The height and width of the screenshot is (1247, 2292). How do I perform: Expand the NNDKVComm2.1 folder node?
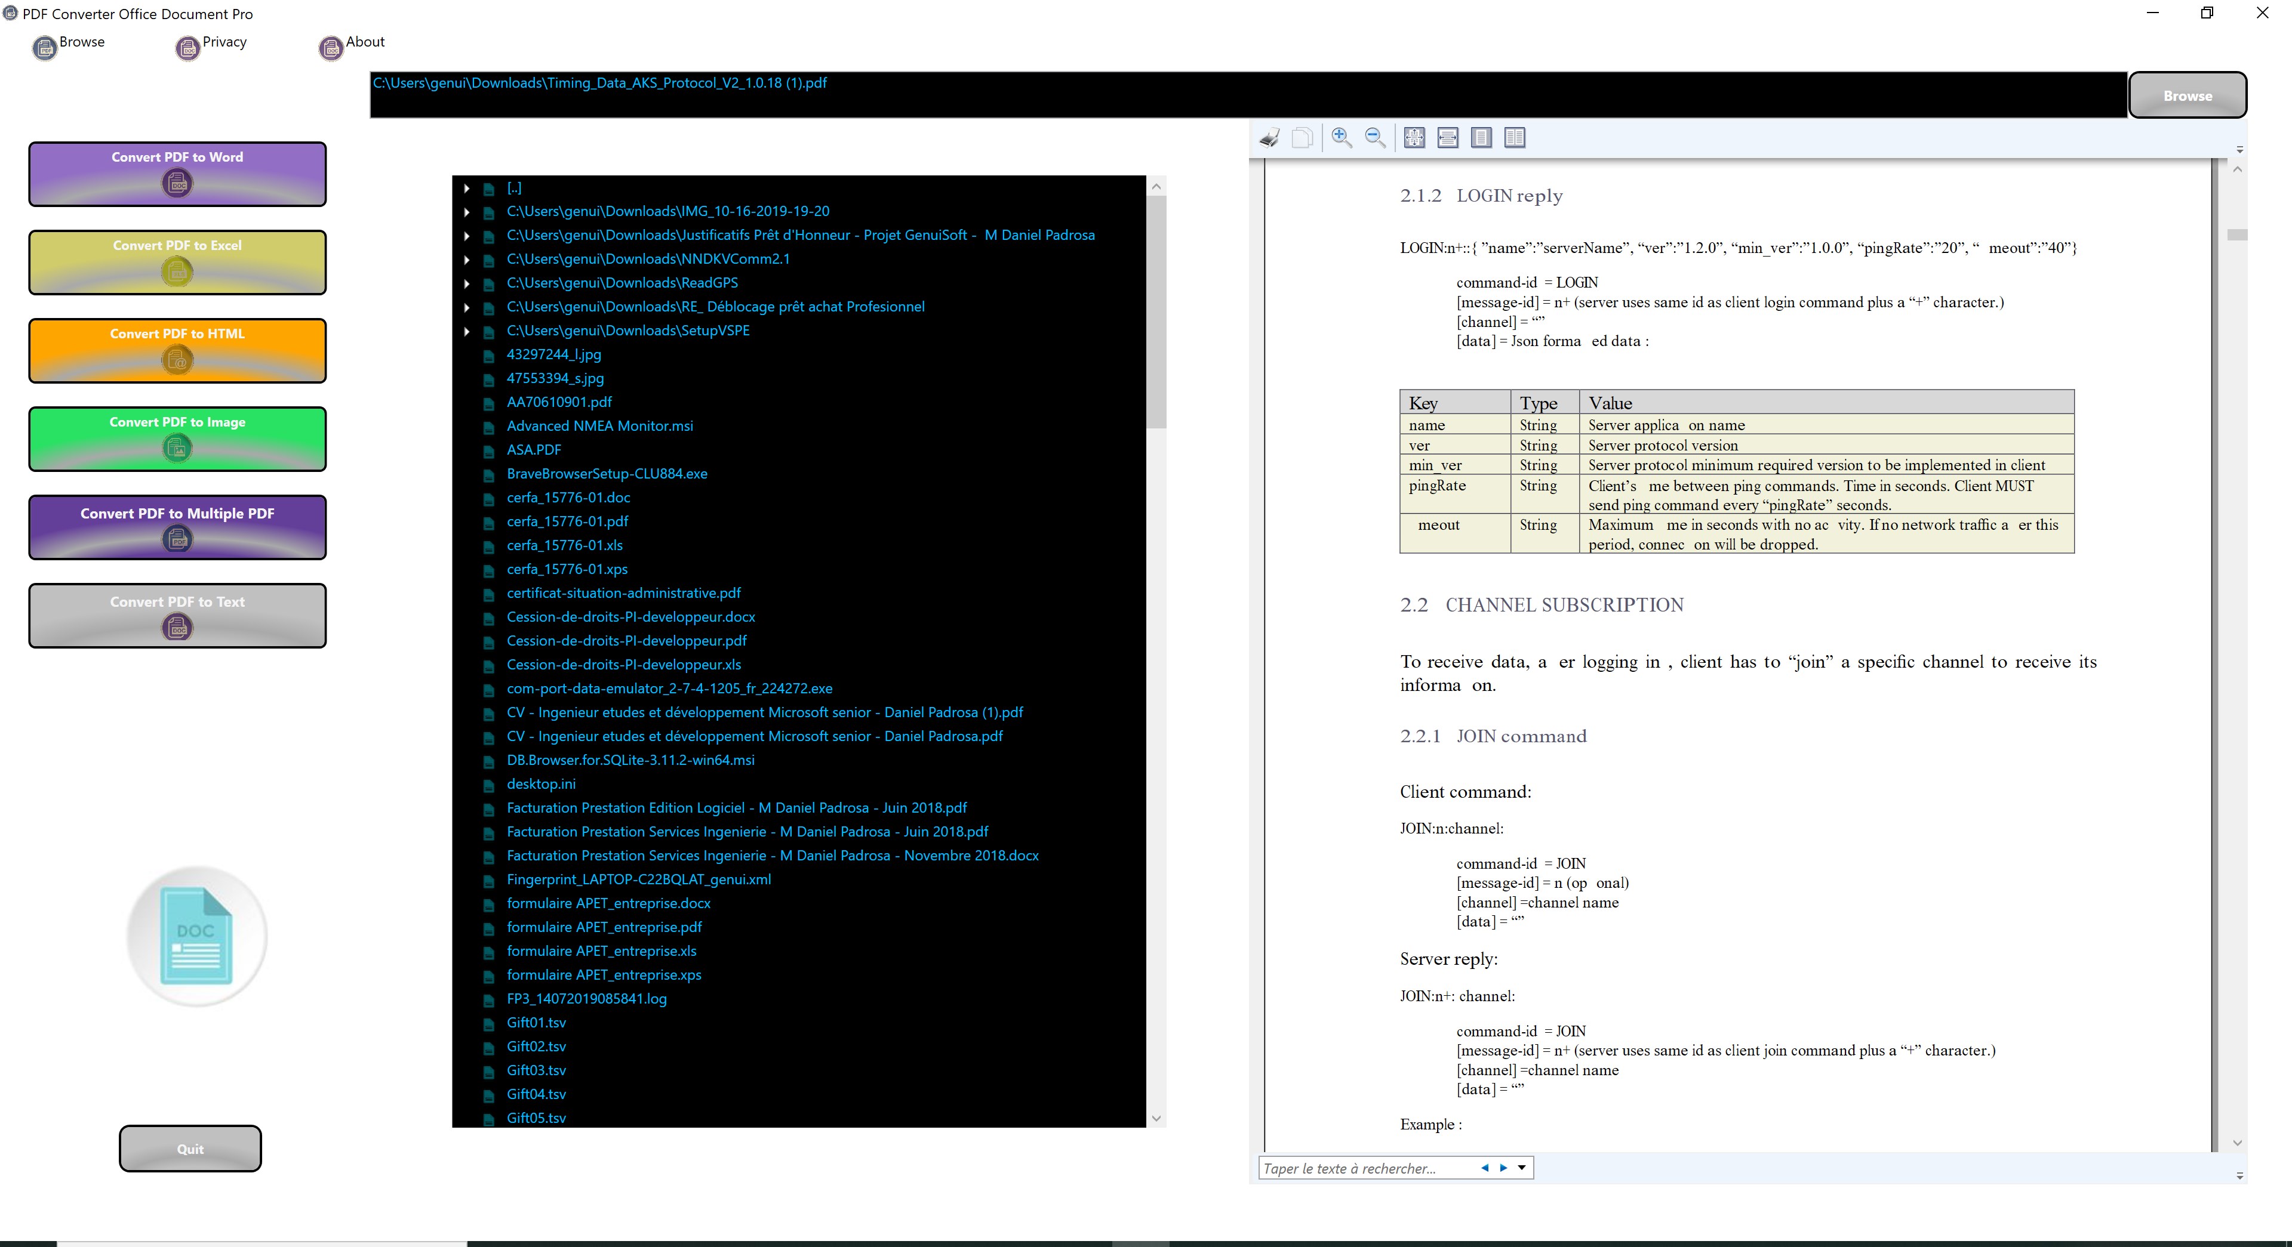466,260
